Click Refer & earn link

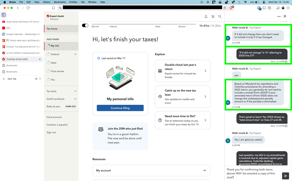53,107
